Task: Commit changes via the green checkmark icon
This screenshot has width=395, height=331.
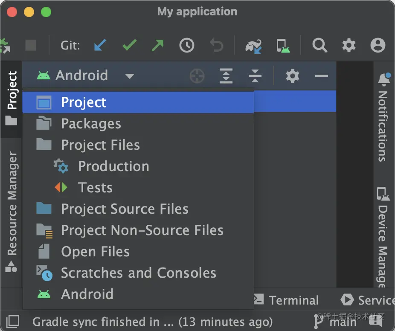Action: coord(129,45)
